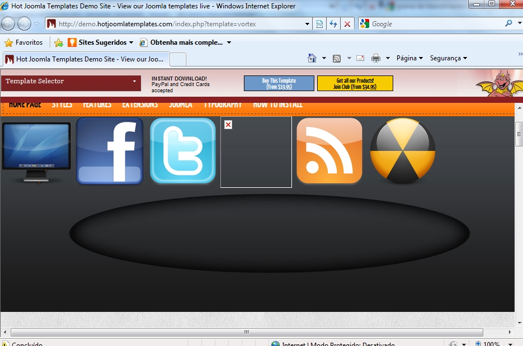The height and width of the screenshot is (346, 523).
Task: Expand the command bar overflow chevron
Action: point(520,54)
